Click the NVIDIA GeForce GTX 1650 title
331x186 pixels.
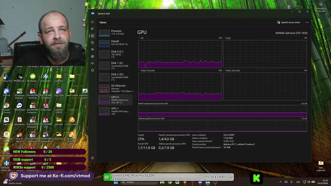(x=291, y=33)
